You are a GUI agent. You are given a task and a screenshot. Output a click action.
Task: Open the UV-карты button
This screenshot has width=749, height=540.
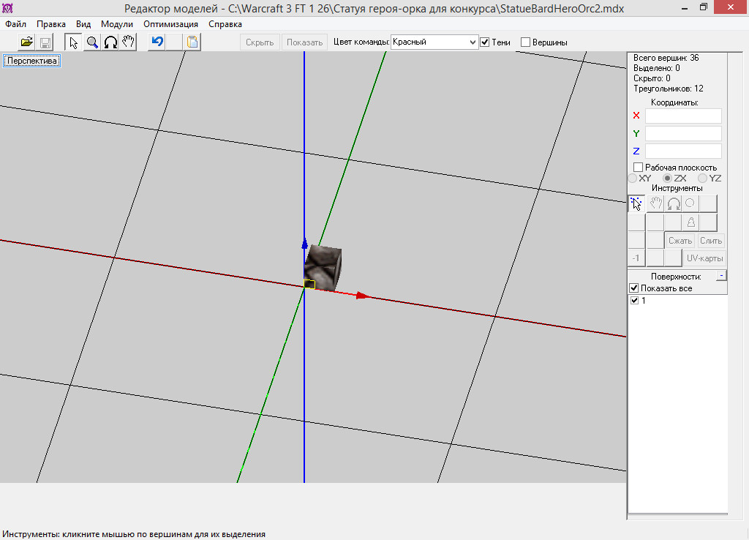tap(704, 258)
